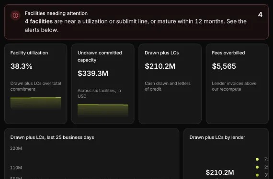Click the 220M y-axis label
The height and width of the screenshot is (179, 273).
(16, 148)
